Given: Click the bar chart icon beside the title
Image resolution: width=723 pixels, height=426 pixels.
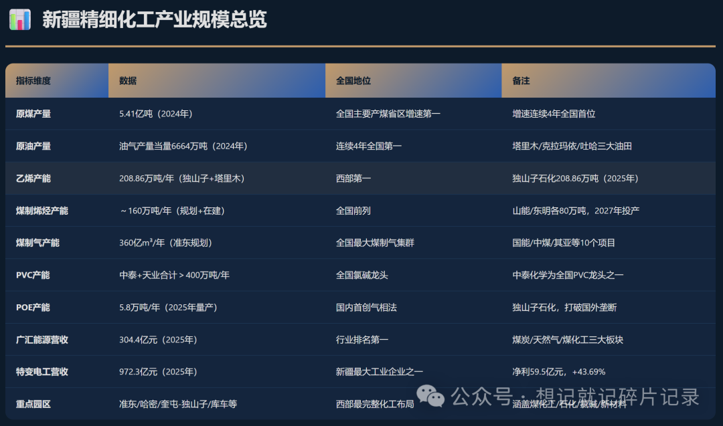Looking at the screenshot, I should (20, 20).
